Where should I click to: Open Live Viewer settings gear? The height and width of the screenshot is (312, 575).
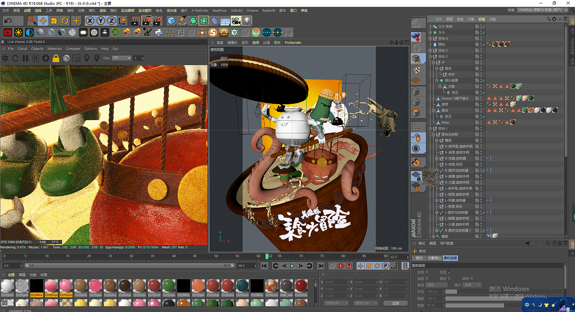46,58
